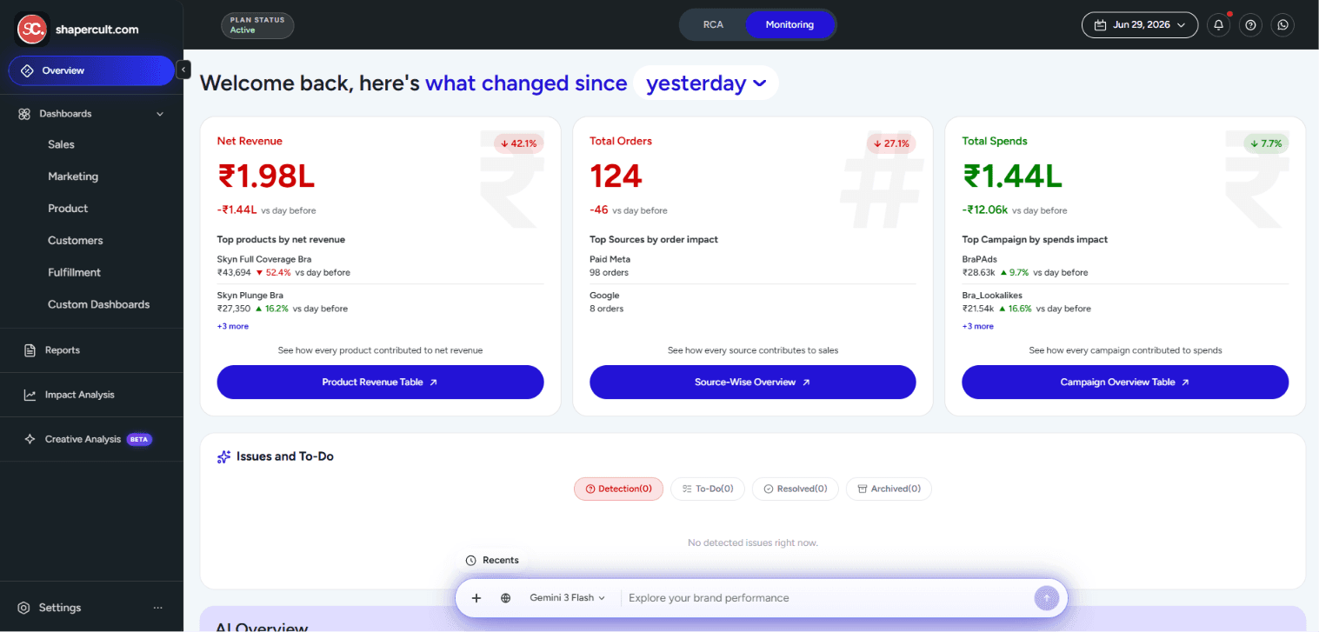
Task: Click BraPAds campaign name
Action: (x=979, y=259)
